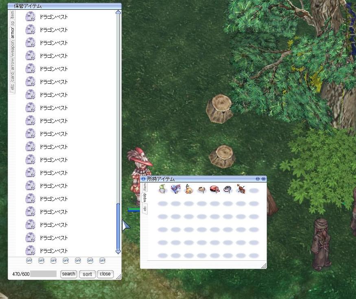Select the orange pouch item in inventory
Viewport: 356px width, 299px height.
point(189,189)
